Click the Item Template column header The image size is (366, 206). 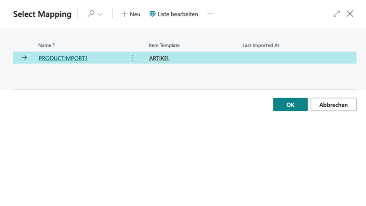pos(164,45)
